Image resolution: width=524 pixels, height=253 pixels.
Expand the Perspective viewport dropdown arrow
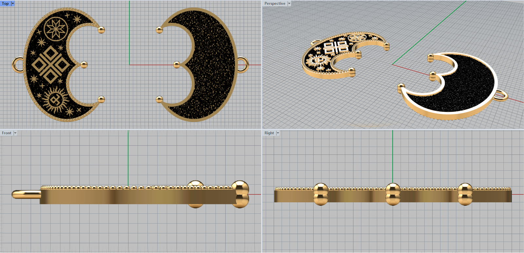[x=289, y=3]
